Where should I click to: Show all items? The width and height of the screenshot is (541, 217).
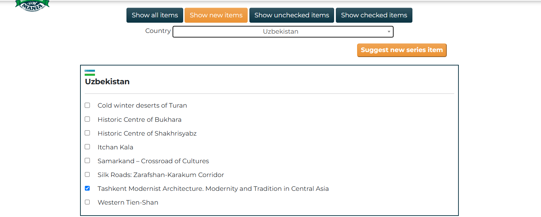click(155, 15)
